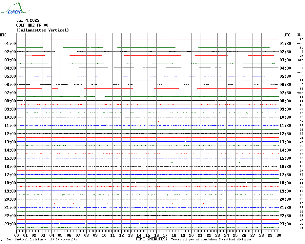Image resolution: width=305 pixels, height=244 pixels.
Task: Click the '10:00' hour label
Action: (10, 117)
